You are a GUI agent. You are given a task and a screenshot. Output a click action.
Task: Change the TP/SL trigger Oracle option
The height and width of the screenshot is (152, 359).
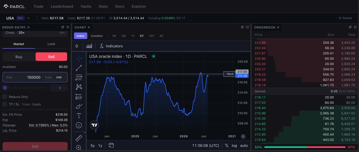coord(36,105)
